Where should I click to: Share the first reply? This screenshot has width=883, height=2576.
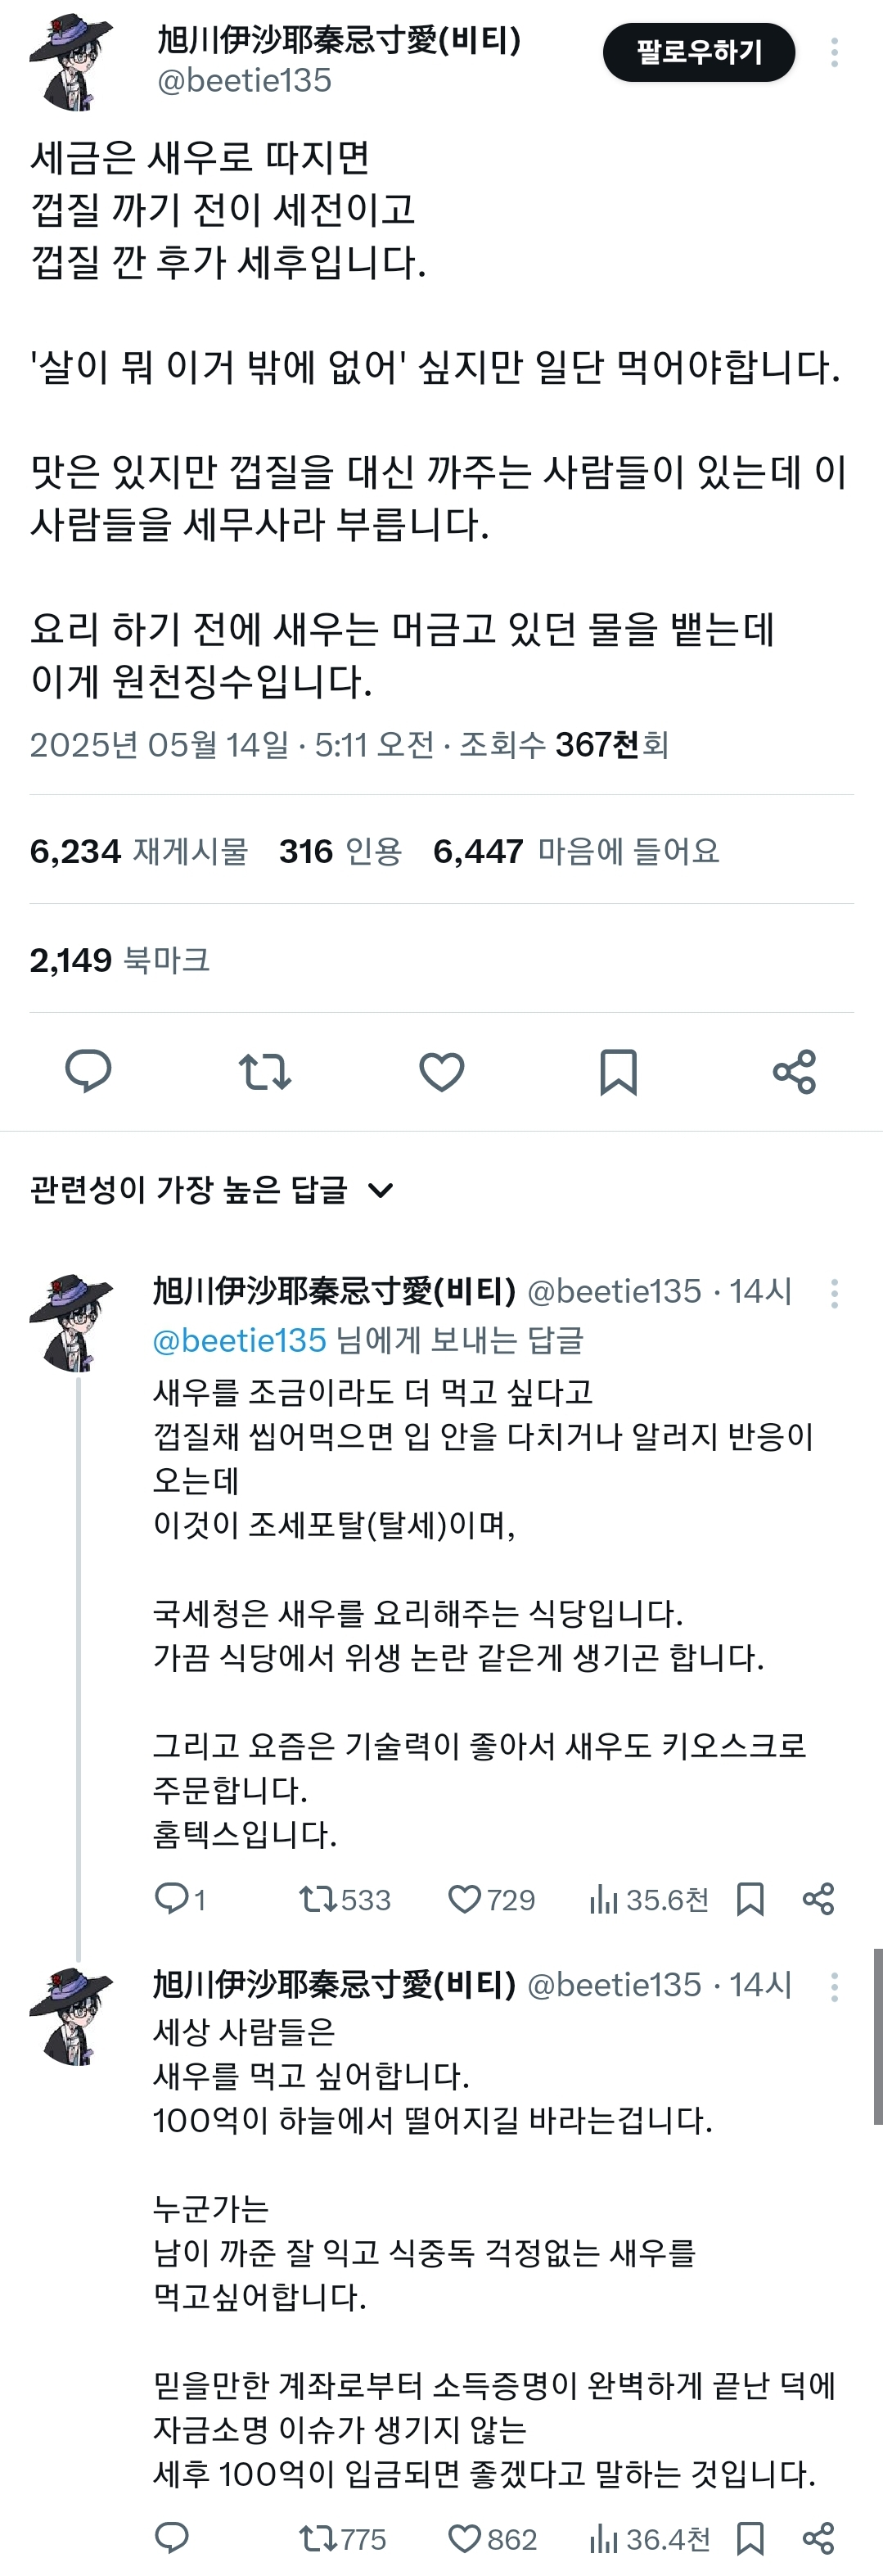click(818, 1899)
